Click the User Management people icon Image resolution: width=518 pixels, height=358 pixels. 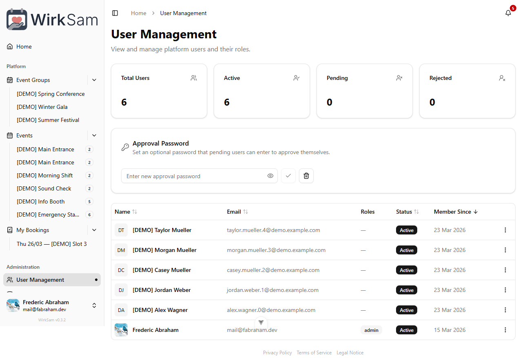10,280
